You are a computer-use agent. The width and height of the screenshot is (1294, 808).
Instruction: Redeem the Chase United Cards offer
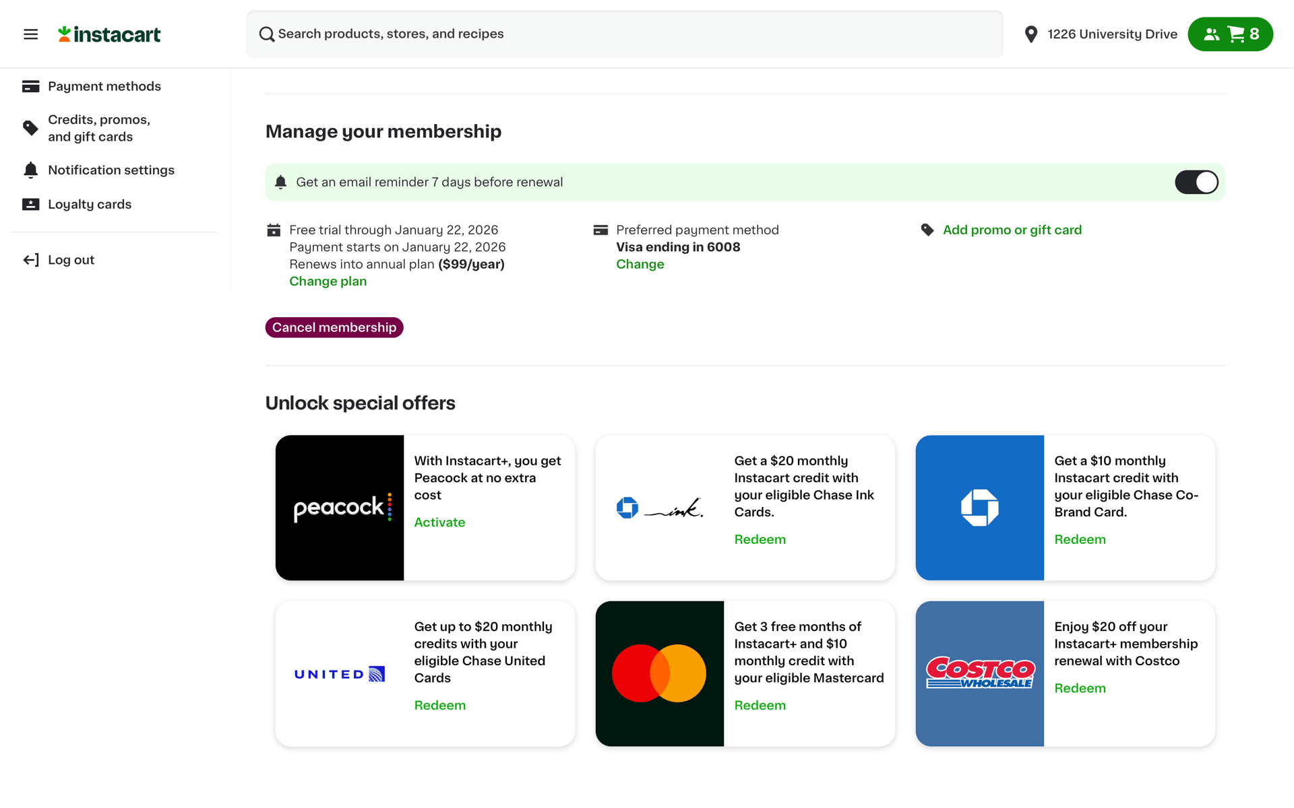coord(439,706)
